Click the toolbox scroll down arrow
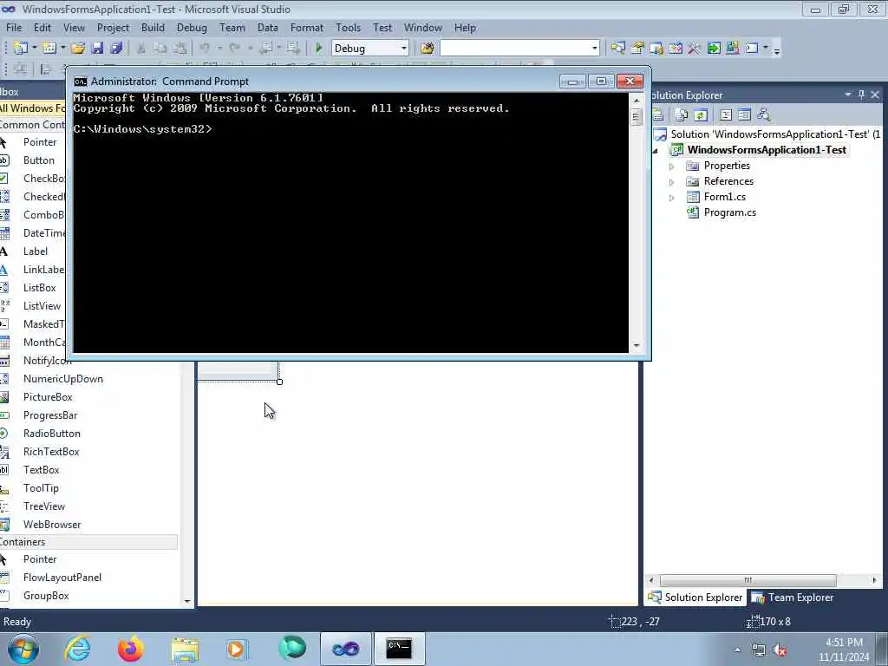Screen dimensions: 888x666 click(187, 602)
